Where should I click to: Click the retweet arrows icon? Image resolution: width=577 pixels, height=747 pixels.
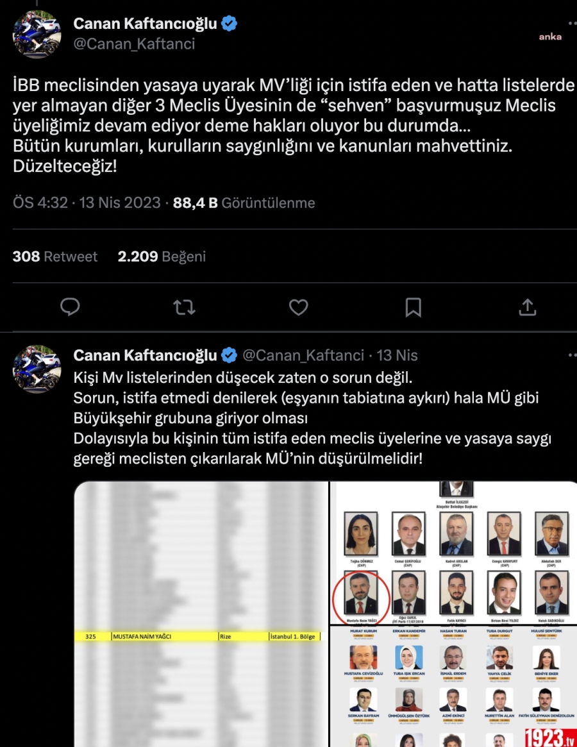185,307
